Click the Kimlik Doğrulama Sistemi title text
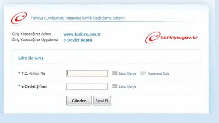Screen dimensions: 219x123 tap(77, 18)
